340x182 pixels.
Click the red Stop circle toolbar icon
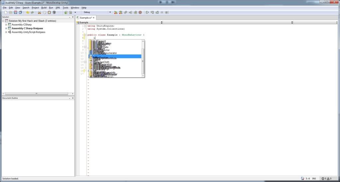(140, 12)
